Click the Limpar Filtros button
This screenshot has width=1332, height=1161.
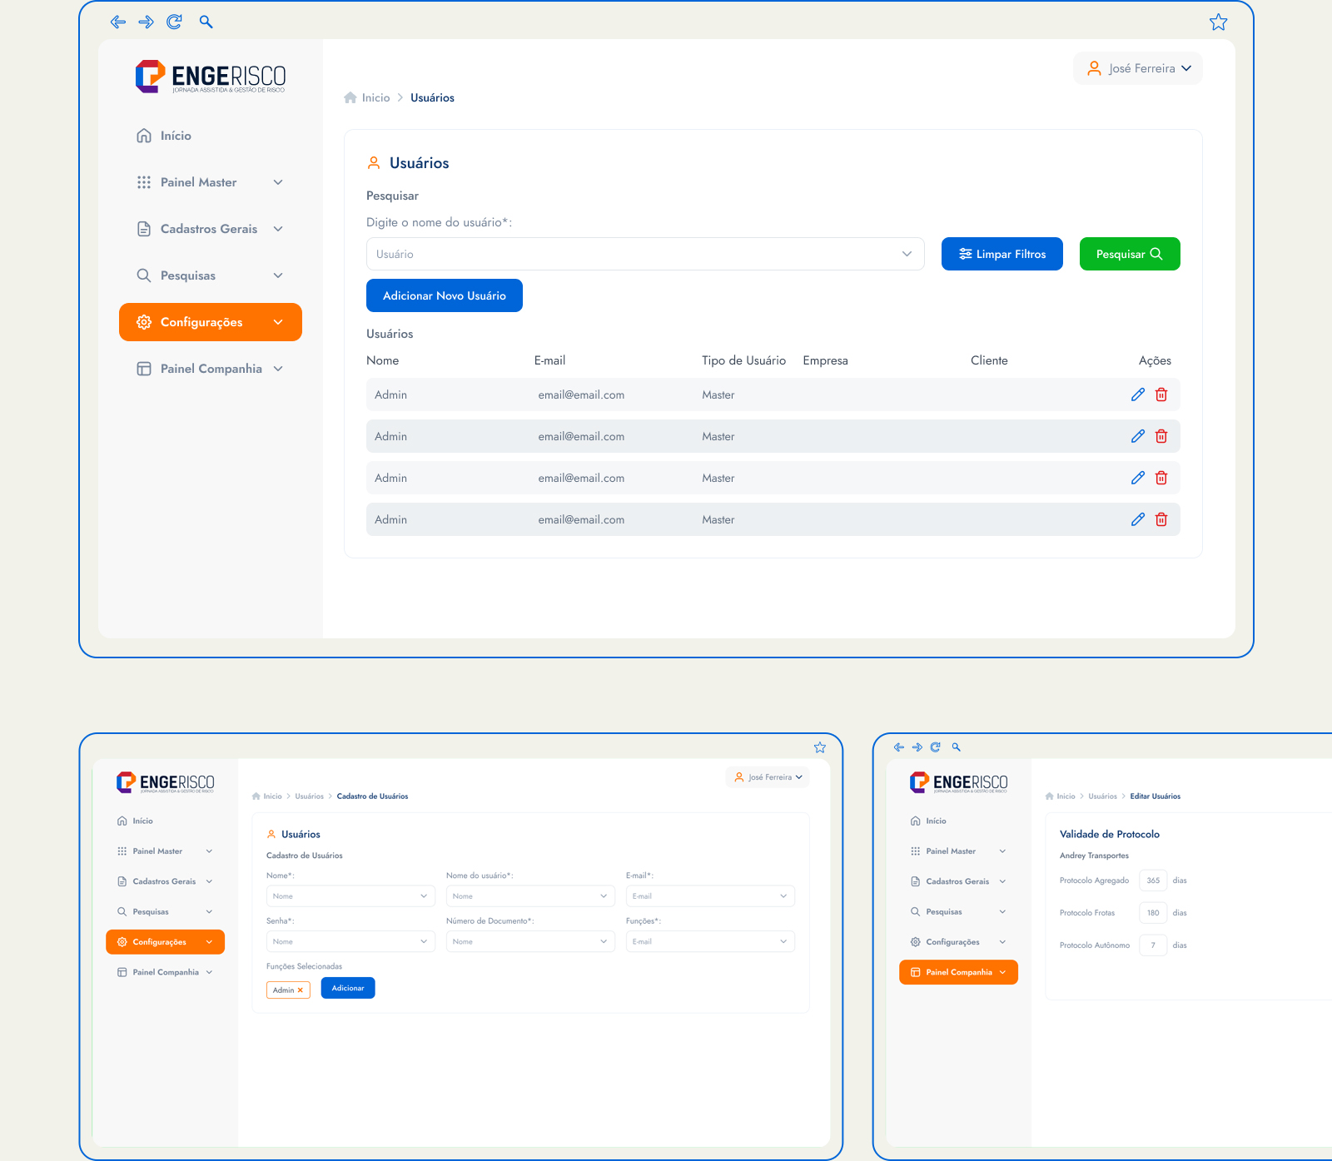1001,254
